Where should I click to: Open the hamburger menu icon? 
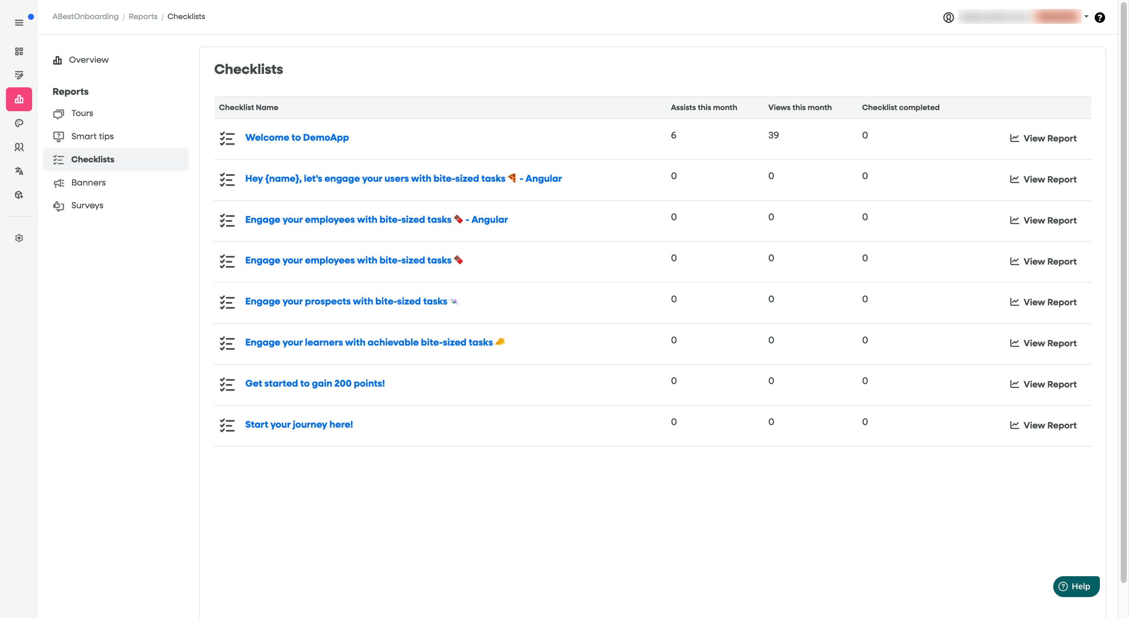pos(19,22)
